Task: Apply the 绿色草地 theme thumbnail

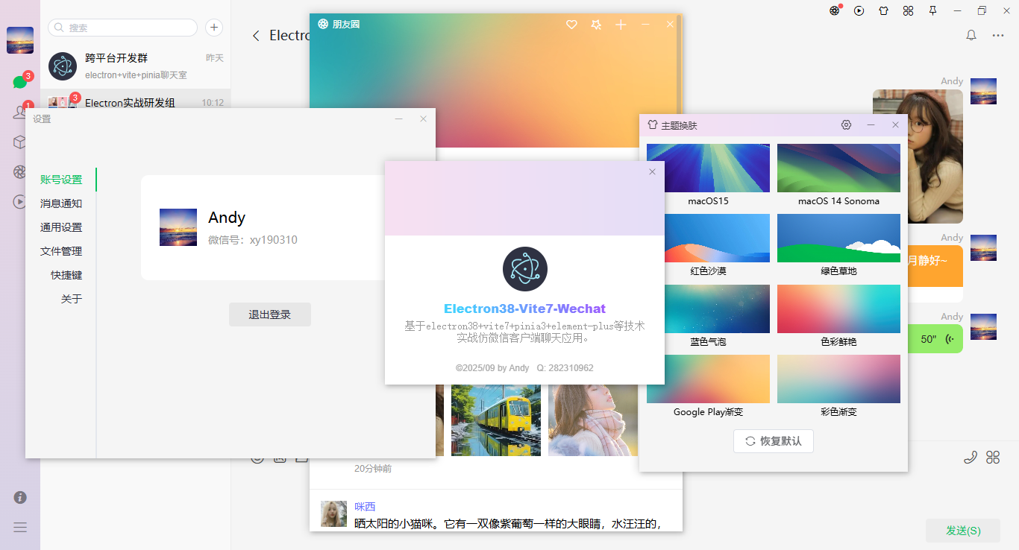Action: [838, 238]
